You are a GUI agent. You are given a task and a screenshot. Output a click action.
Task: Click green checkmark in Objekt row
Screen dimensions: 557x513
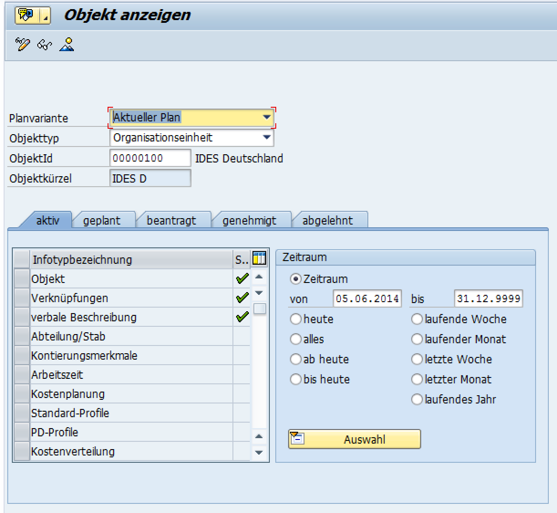(x=242, y=278)
